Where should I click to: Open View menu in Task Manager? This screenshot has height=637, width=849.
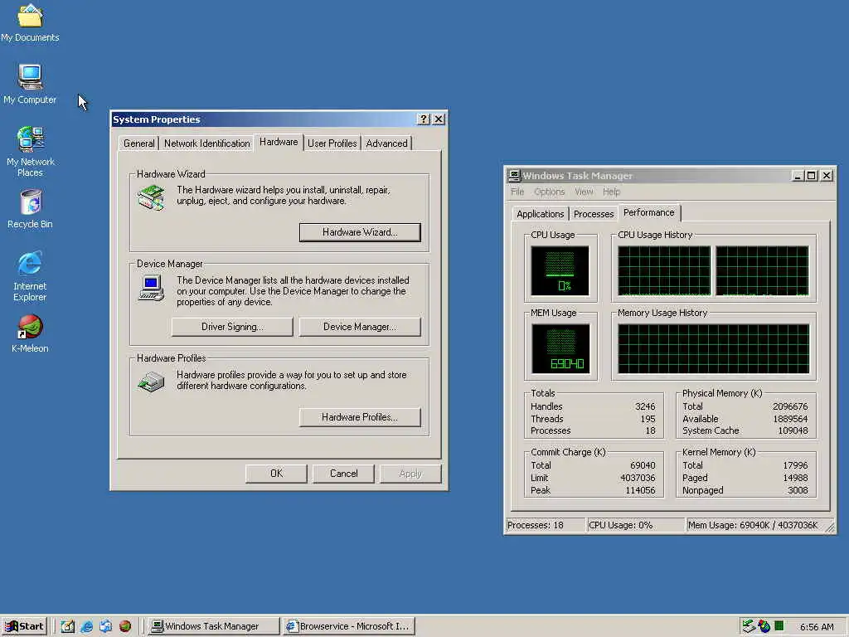point(584,192)
